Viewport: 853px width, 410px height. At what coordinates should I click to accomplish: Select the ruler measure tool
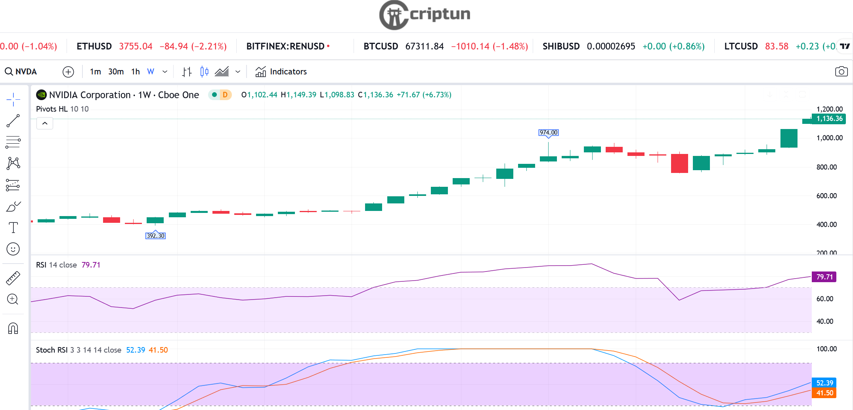point(13,278)
